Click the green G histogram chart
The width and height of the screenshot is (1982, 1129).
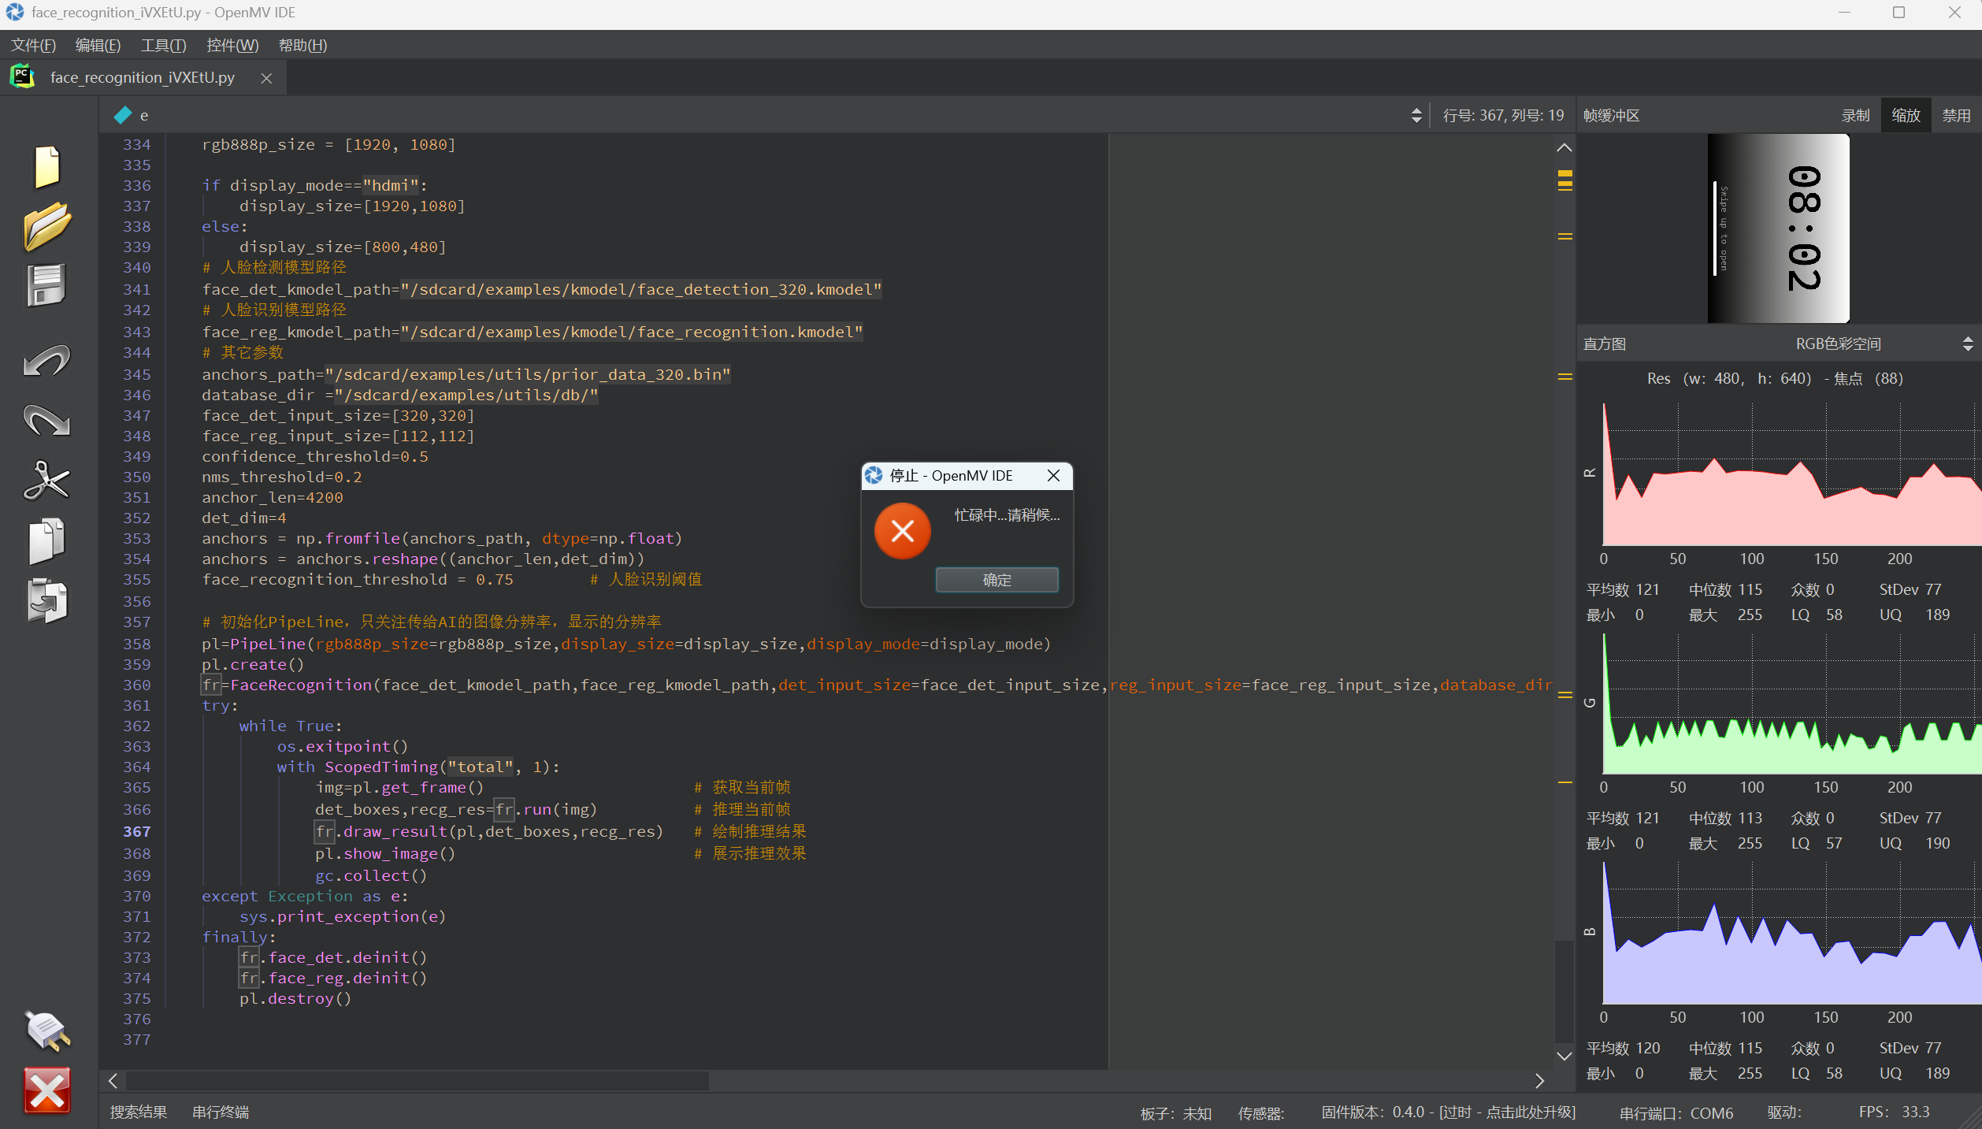coord(1791,704)
